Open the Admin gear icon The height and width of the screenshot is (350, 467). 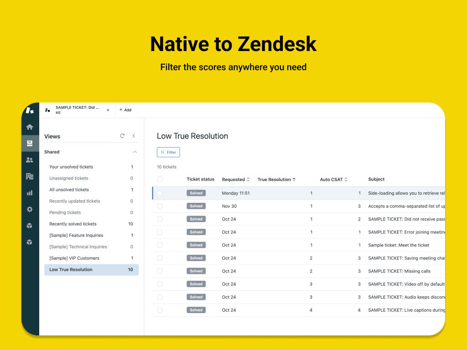point(30,209)
